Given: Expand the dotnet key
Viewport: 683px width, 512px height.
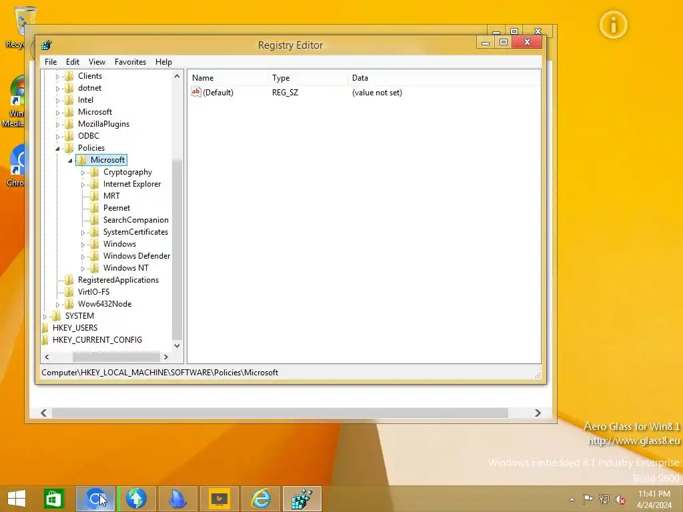Looking at the screenshot, I should click(x=57, y=89).
